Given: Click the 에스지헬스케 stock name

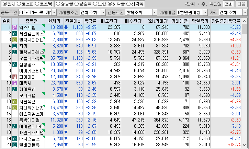Looking at the screenshot, I should pyautogui.click(x=31, y=114).
